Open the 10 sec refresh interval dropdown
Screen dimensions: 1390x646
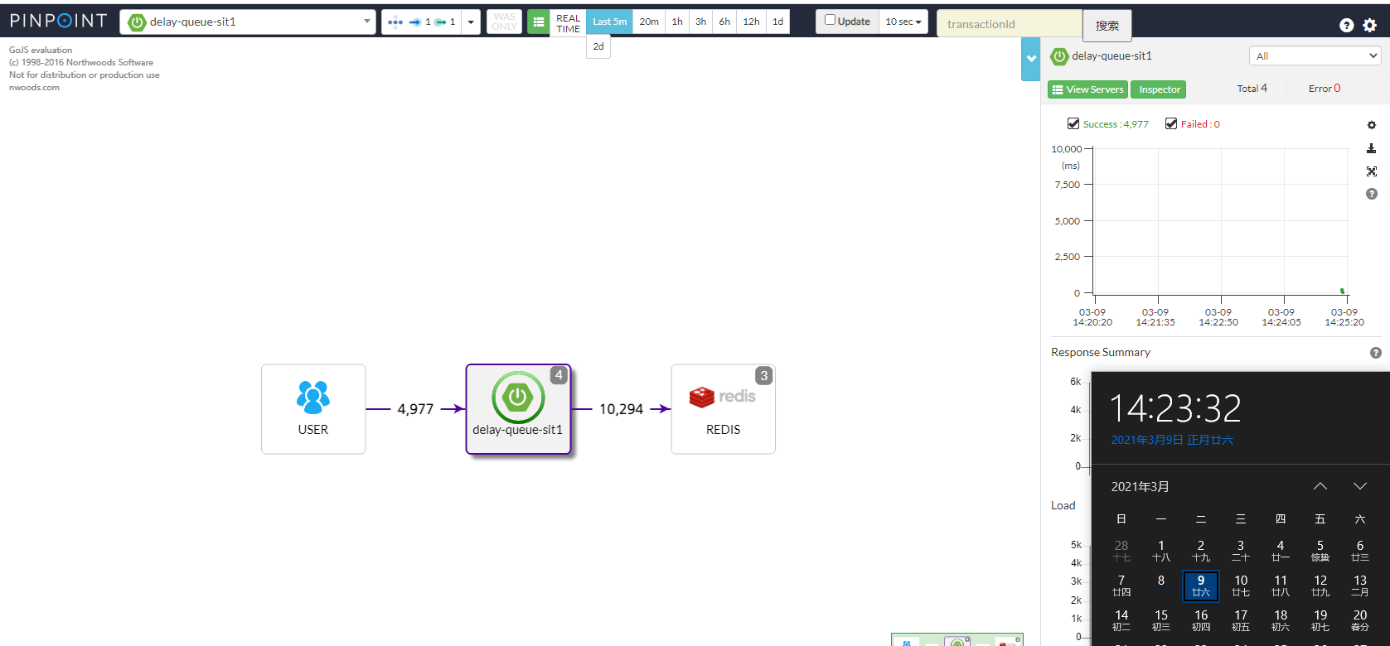[903, 22]
